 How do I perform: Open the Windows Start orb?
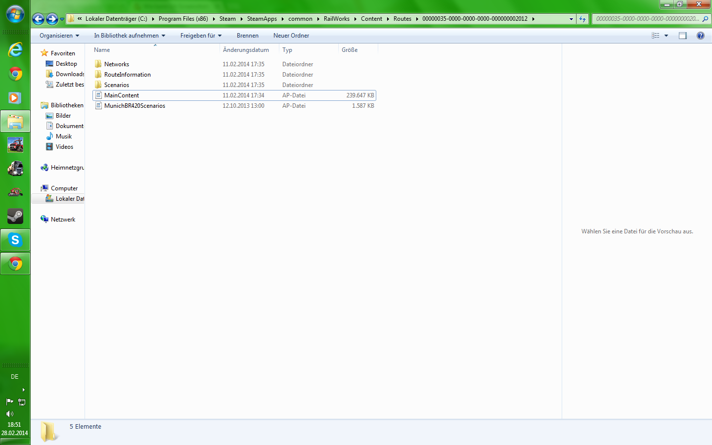coord(15,14)
